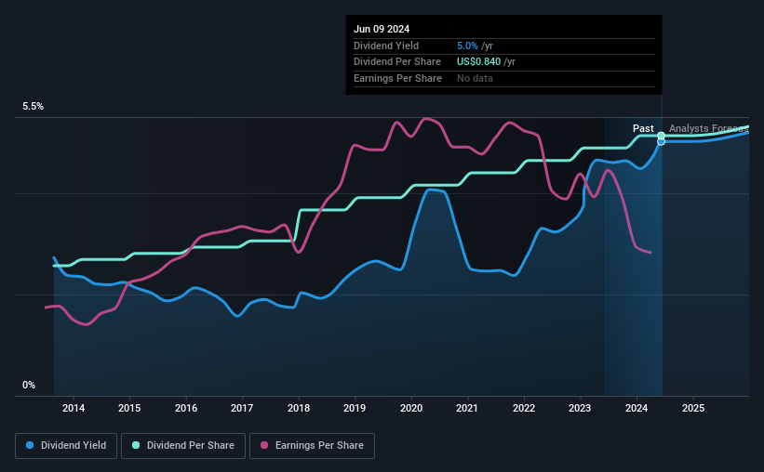Click the 0% y-axis label
This screenshot has height=472, width=764.
point(29,385)
